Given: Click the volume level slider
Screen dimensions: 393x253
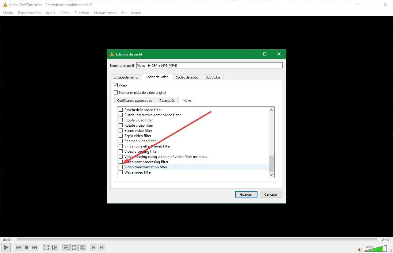Looking at the screenshot, I should point(376,249).
